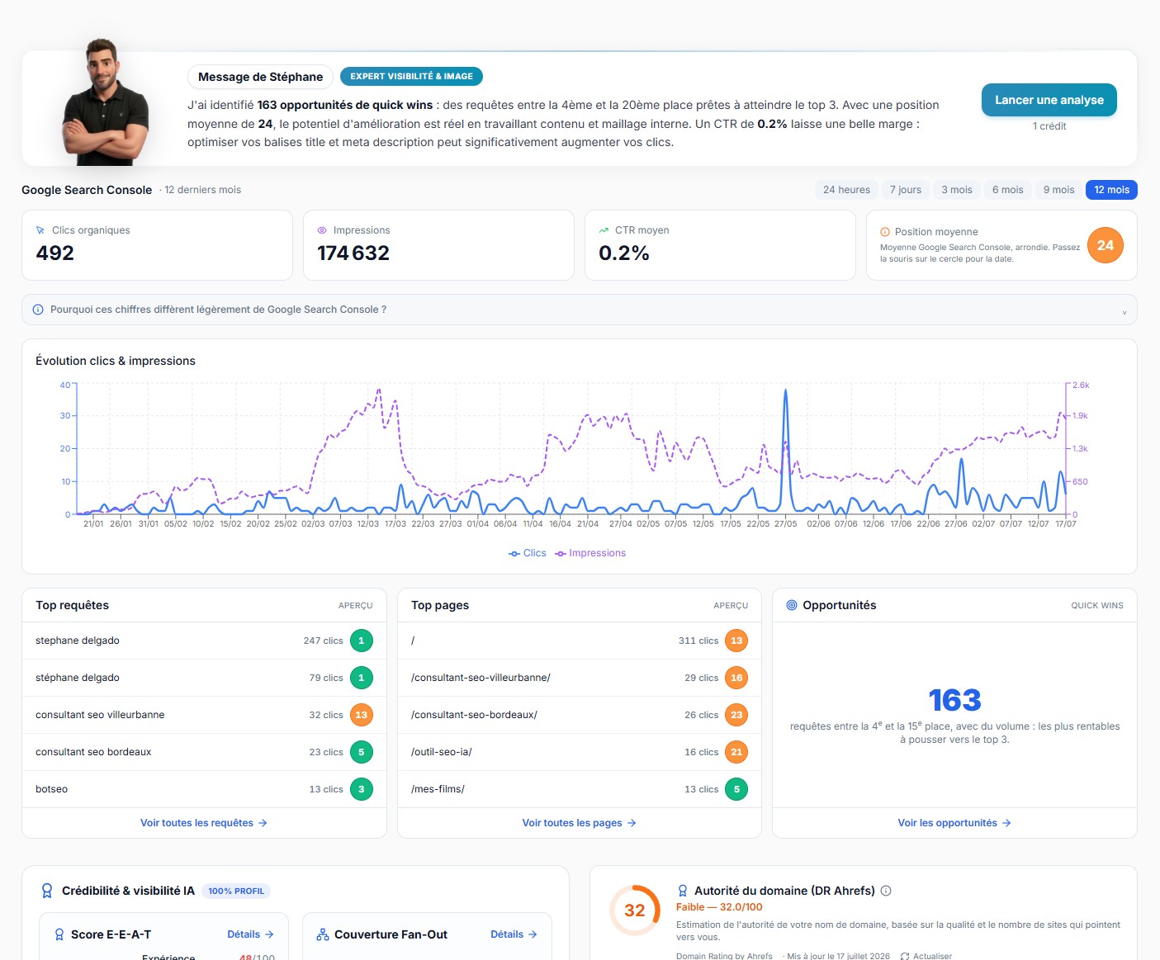The image size is (1160, 960).
Task: Click the Message de Stéphane label
Action: click(260, 77)
